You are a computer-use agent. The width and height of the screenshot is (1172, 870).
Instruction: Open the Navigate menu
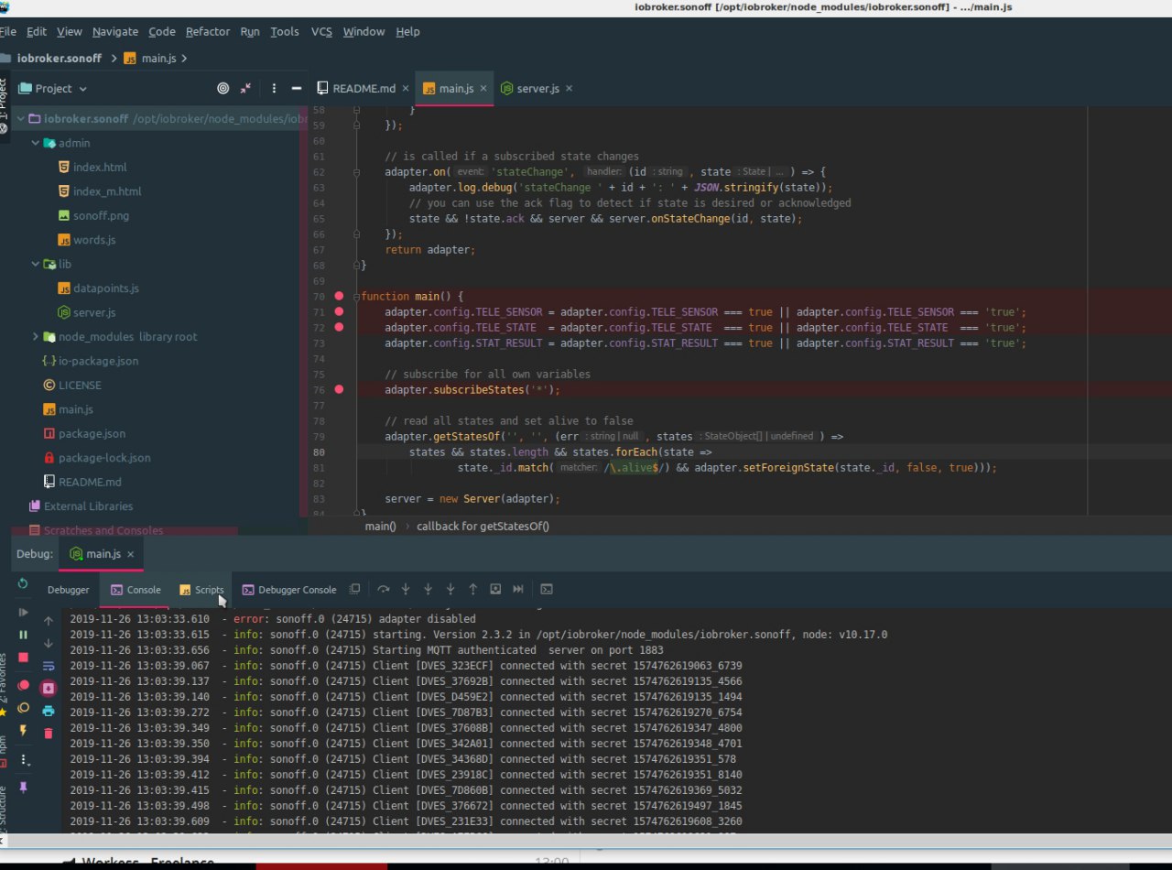(115, 31)
